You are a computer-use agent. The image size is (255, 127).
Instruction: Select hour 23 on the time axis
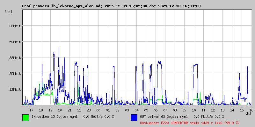coord(89,110)
